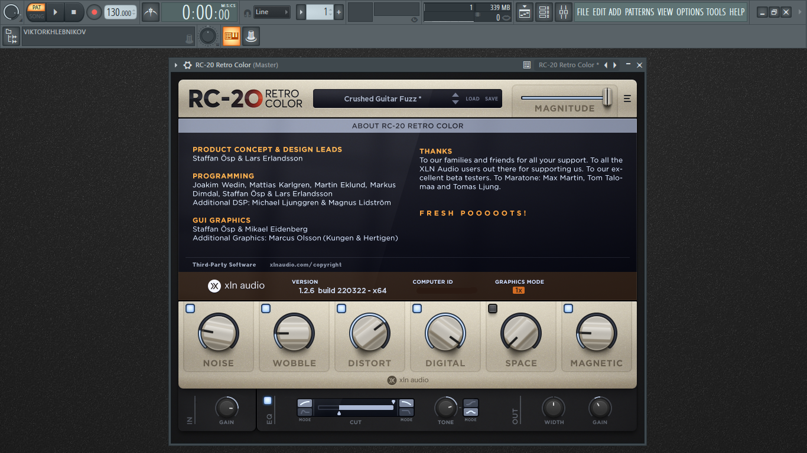The height and width of the screenshot is (453, 807).
Task: Click the tempo field showing 130
Action: click(120, 12)
